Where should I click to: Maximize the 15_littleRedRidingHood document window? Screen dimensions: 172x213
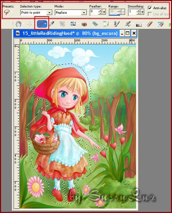click(x=128, y=34)
